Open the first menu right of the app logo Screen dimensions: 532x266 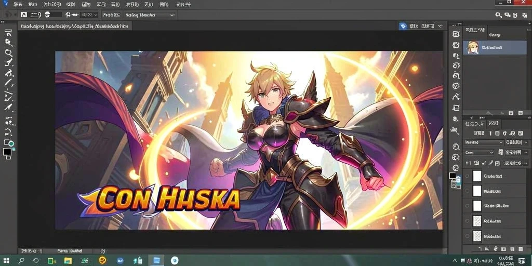click(x=18, y=4)
